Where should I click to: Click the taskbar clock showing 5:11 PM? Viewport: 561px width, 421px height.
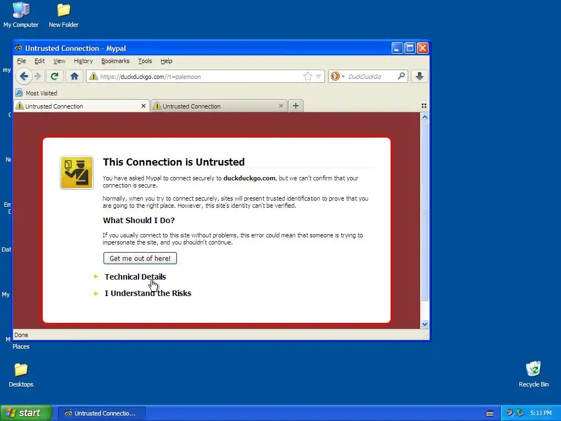point(541,413)
